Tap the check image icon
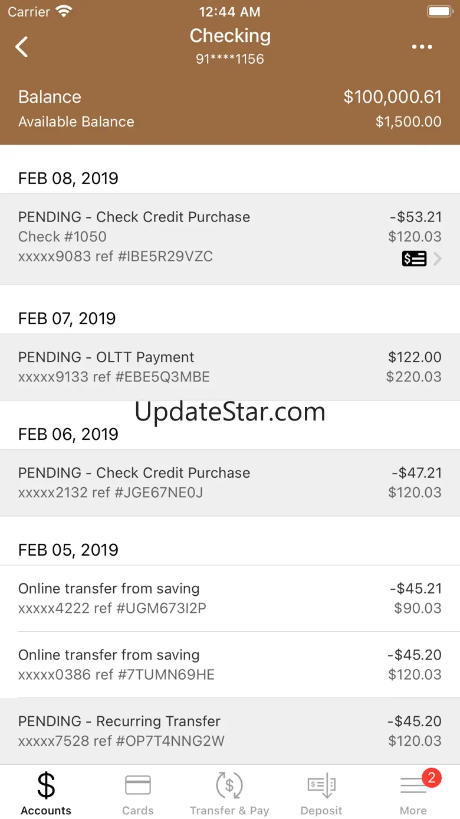The width and height of the screenshot is (460, 819). pos(414,259)
